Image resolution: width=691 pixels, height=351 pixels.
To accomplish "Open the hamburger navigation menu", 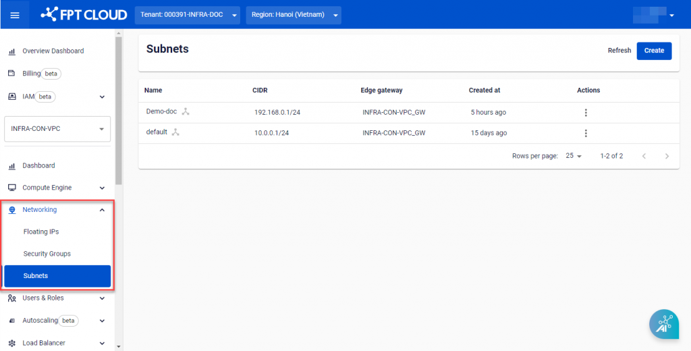I will [x=14, y=15].
